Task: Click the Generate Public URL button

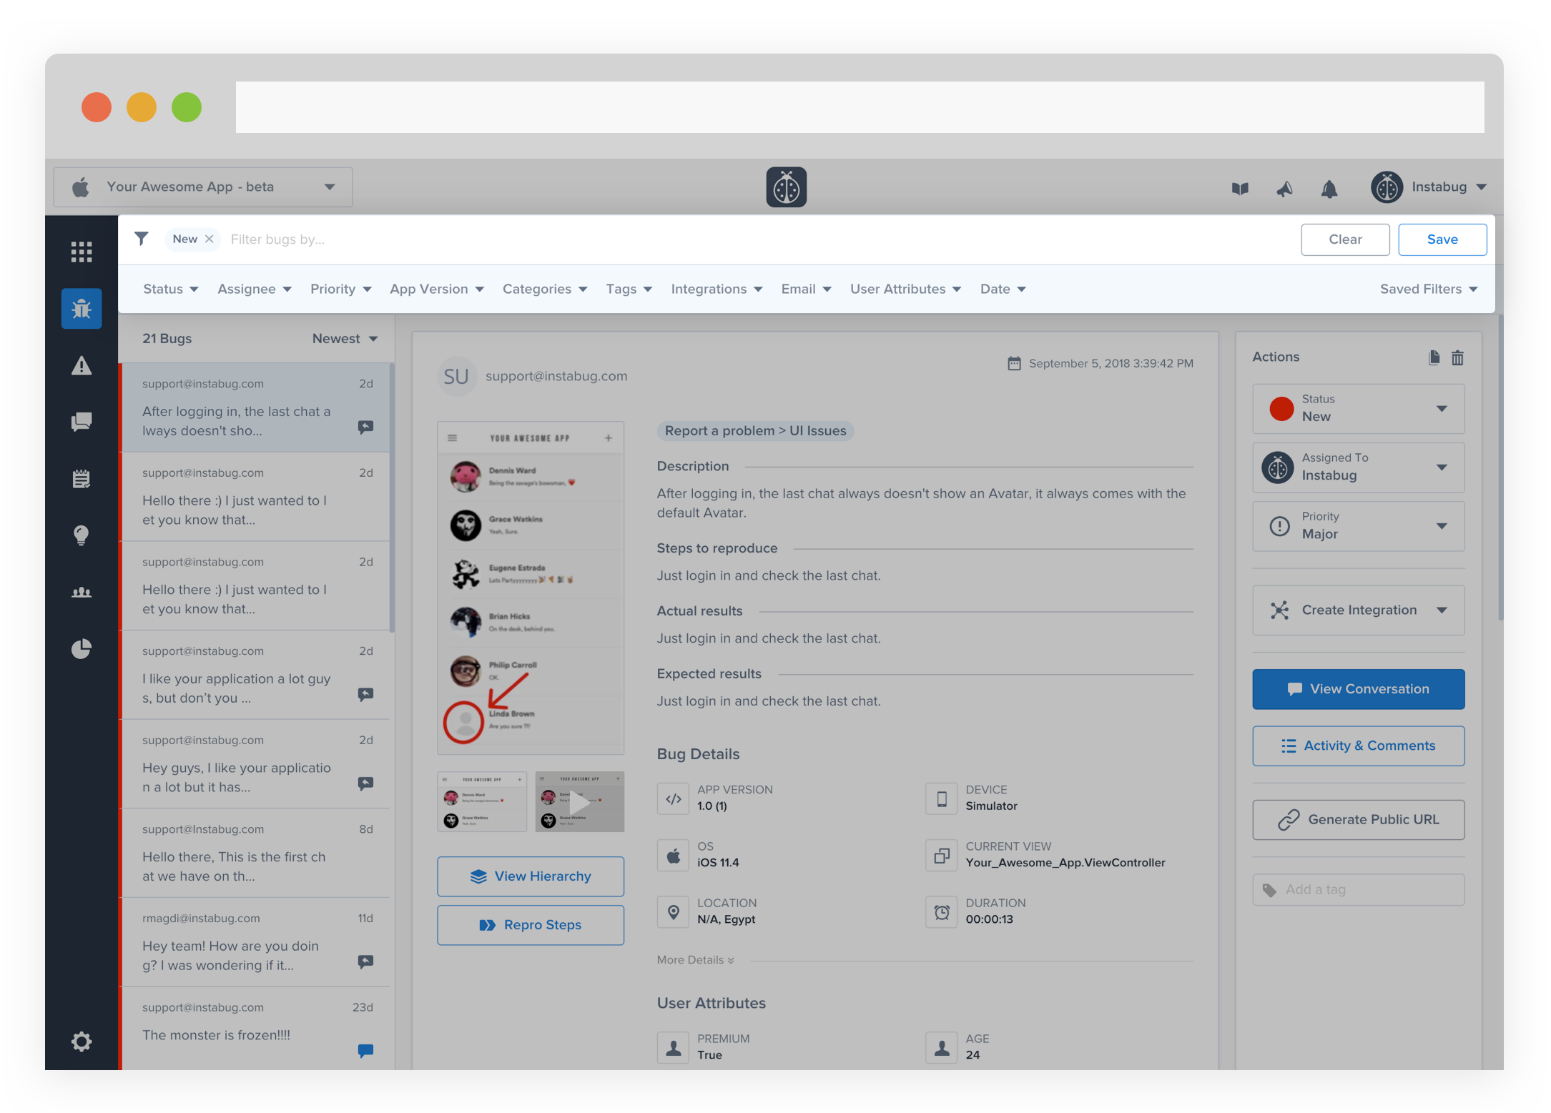Action: [1358, 820]
